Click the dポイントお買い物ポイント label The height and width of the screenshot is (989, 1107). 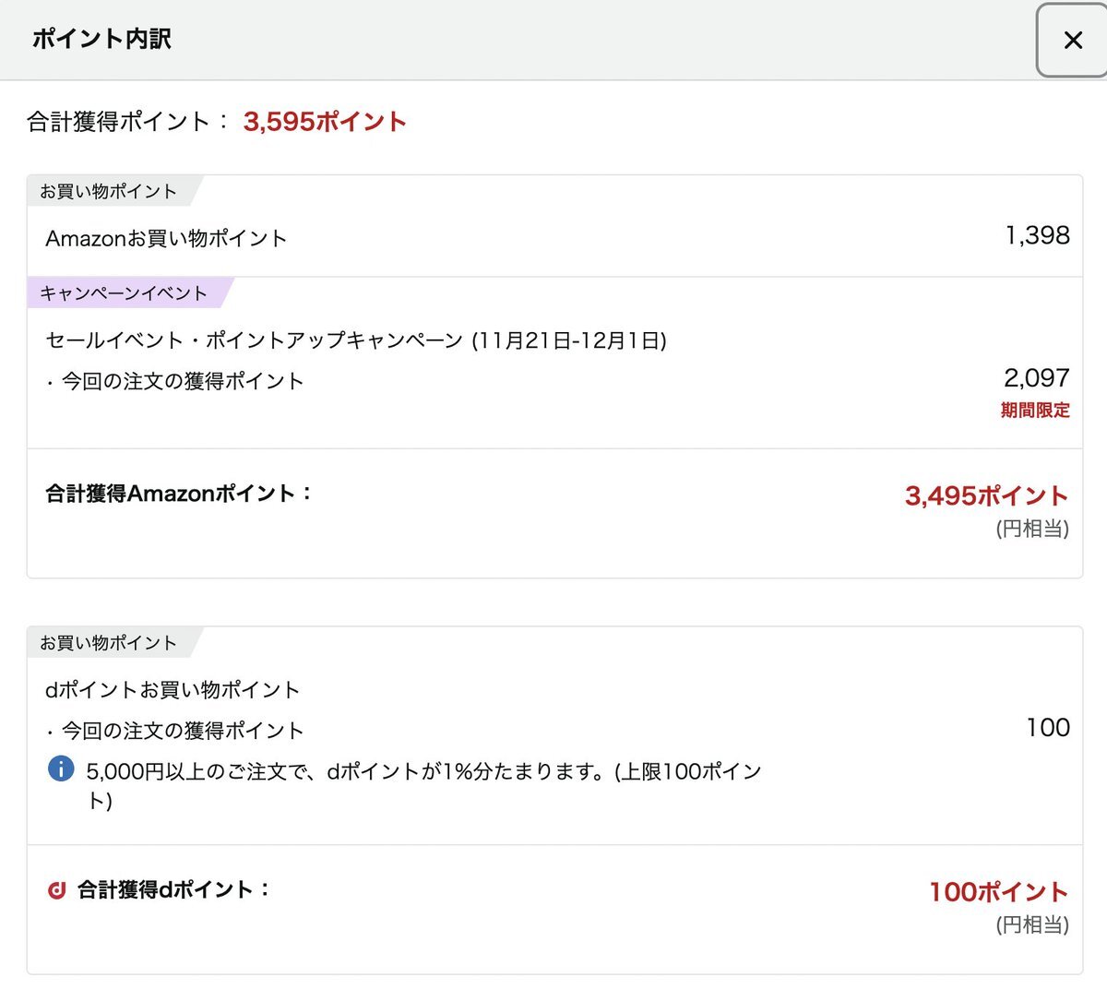[173, 690]
